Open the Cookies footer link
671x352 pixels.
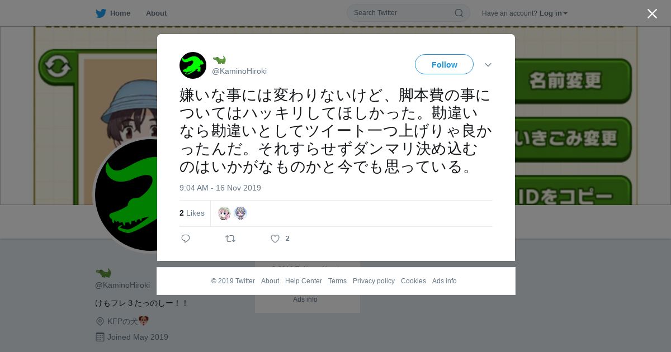pyautogui.click(x=413, y=281)
